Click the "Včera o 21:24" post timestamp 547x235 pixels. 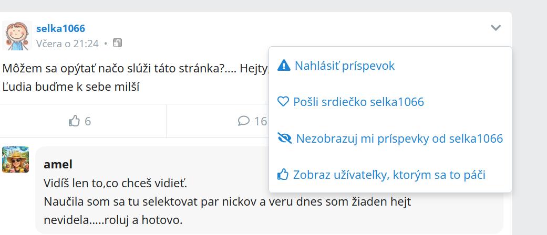point(67,44)
